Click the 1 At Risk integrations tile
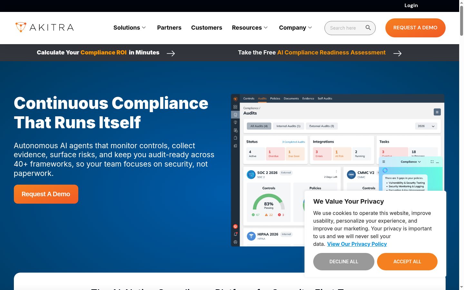The image size is (464, 290). [342, 154]
